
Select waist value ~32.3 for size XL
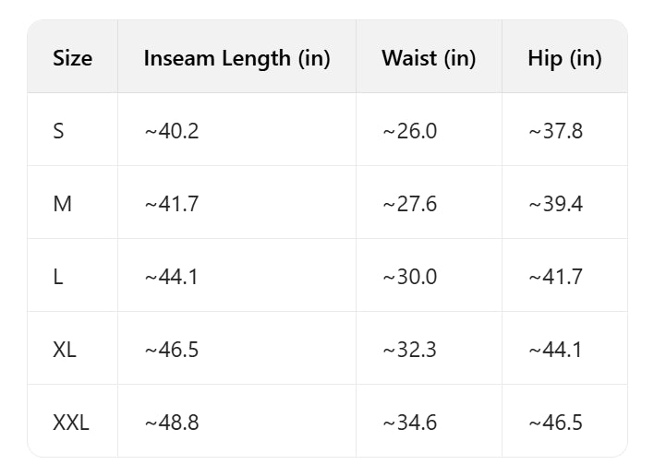click(409, 350)
